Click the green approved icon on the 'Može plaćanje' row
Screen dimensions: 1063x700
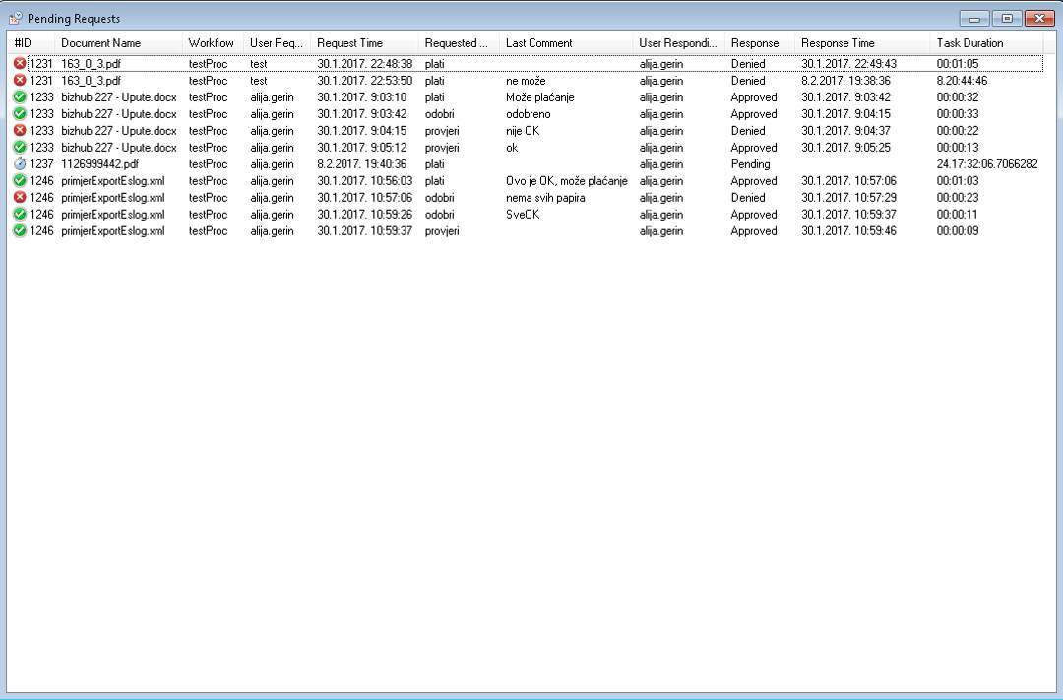point(20,97)
